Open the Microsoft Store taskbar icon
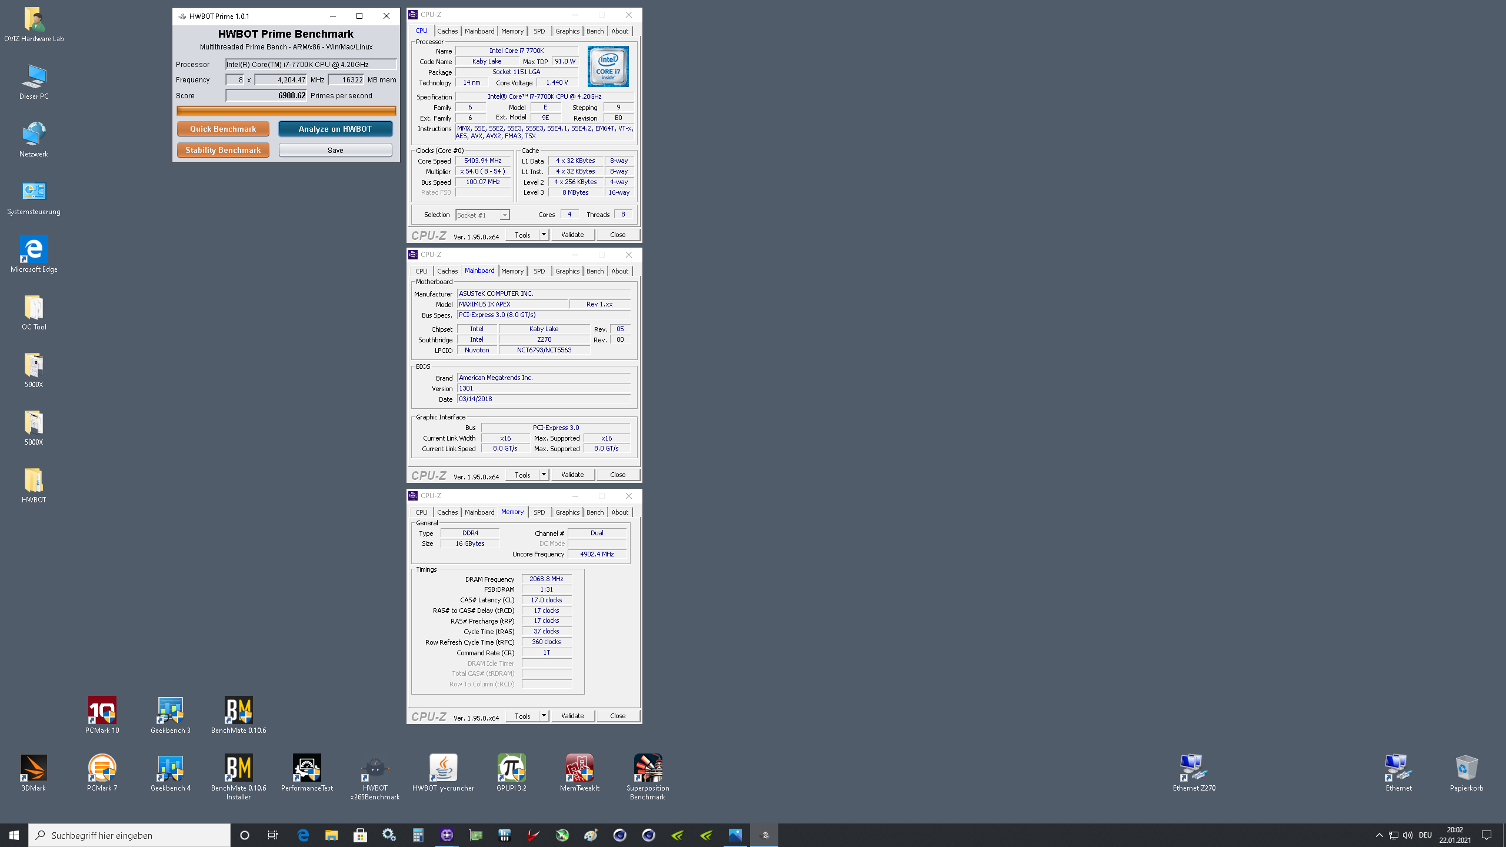1506x847 pixels. (360, 835)
